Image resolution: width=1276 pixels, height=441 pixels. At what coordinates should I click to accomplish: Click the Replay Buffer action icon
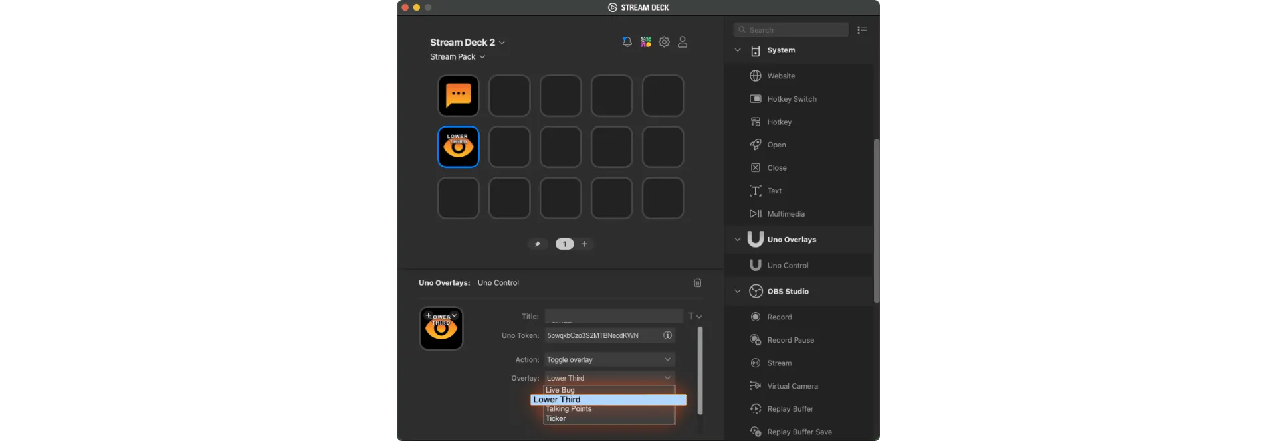pos(756,408)
